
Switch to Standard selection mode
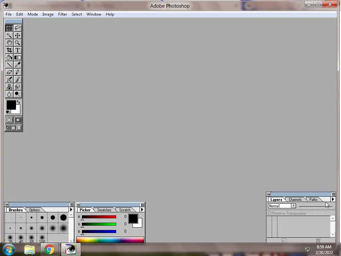coord(9,120)
